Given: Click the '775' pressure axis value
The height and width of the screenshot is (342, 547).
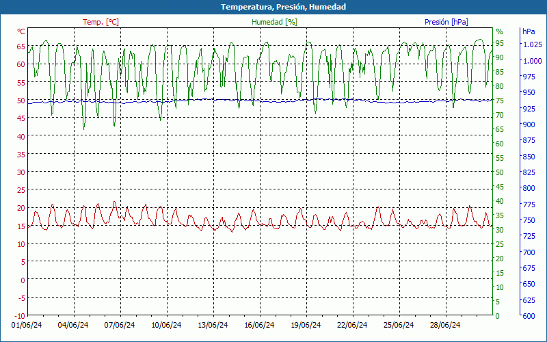Looking at the screenshot, I should pyautogui.click(x=529, y=204).
